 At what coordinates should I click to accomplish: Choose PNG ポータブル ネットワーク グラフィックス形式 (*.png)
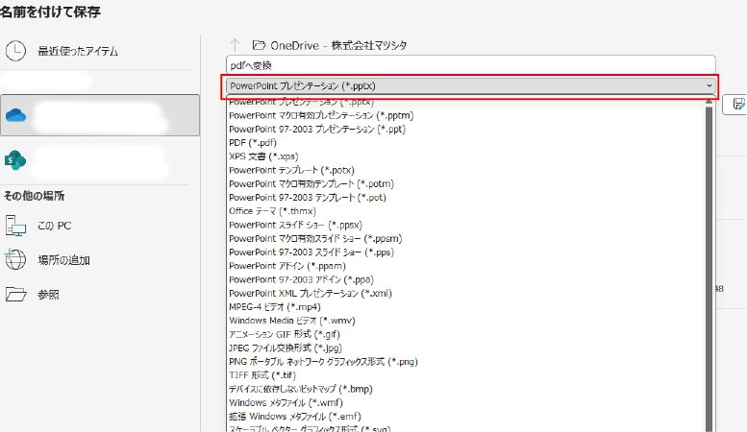pos(323,362)
